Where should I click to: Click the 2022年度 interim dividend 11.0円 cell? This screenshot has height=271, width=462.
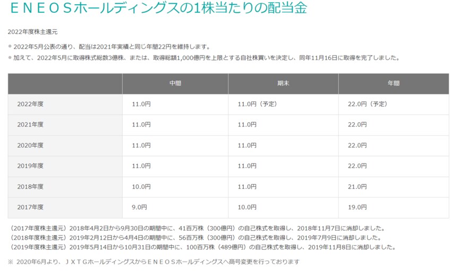175,104
